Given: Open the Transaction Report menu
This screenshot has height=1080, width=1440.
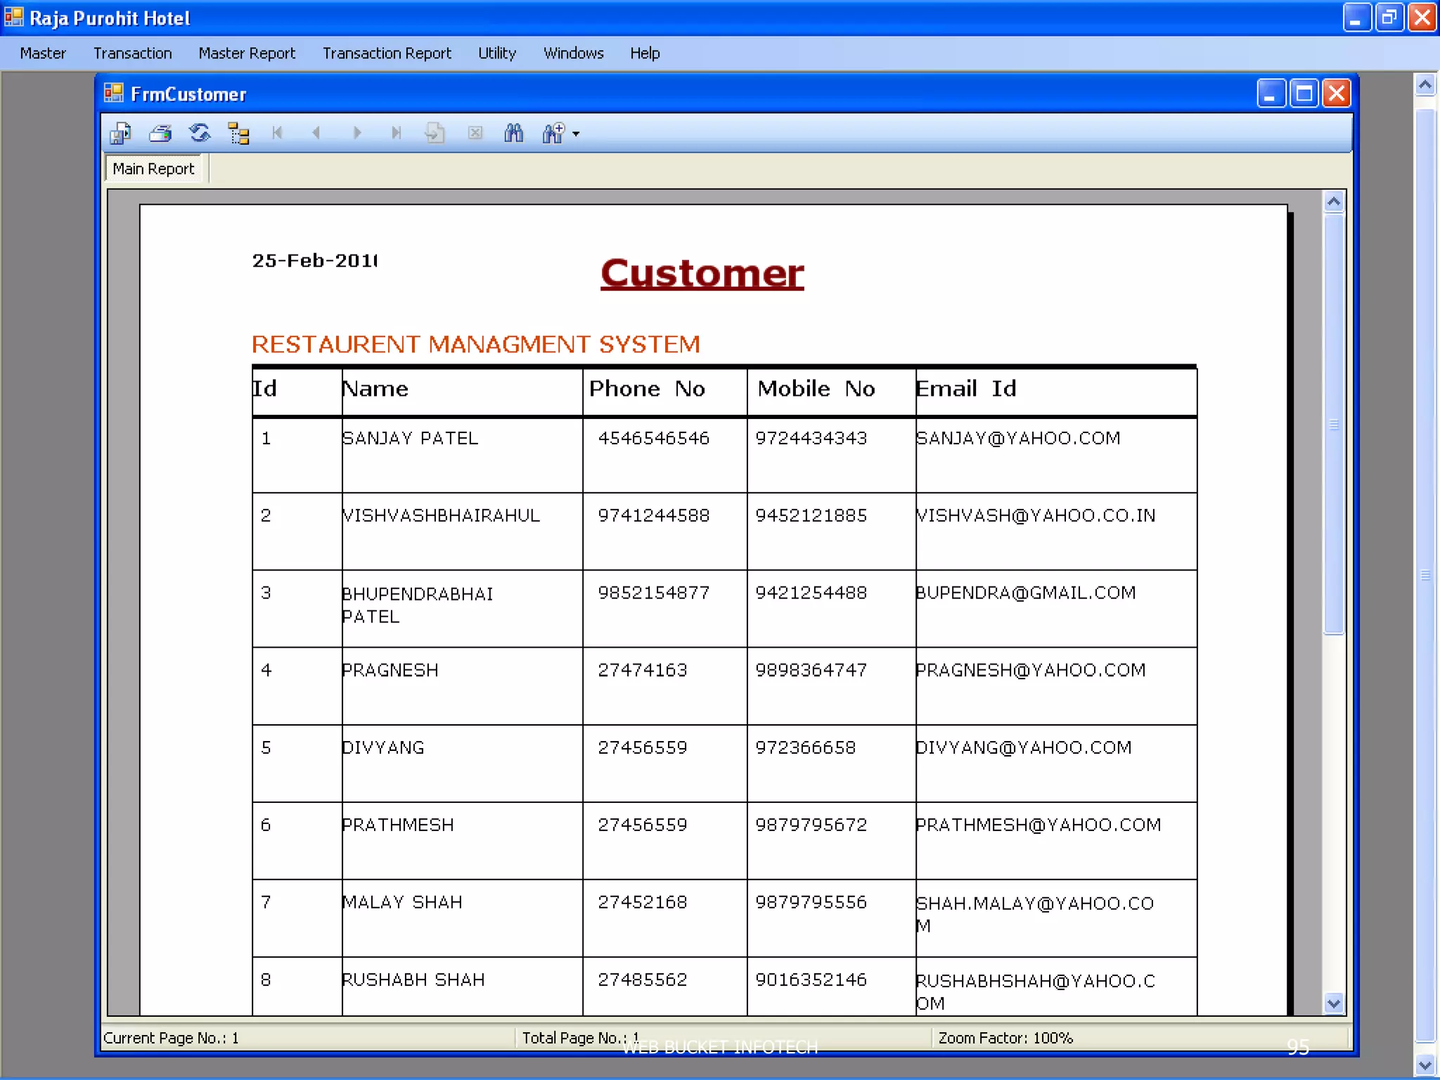Looking at the screenshot, I should (x=387, y=53).
